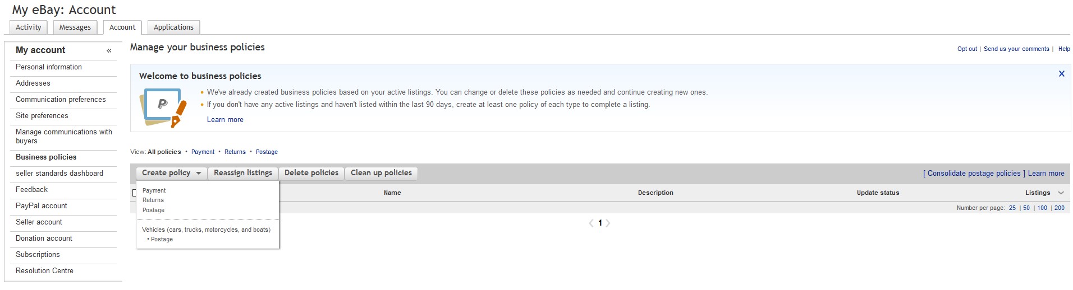Filter view by Postage policies

(x=267, y=152)
